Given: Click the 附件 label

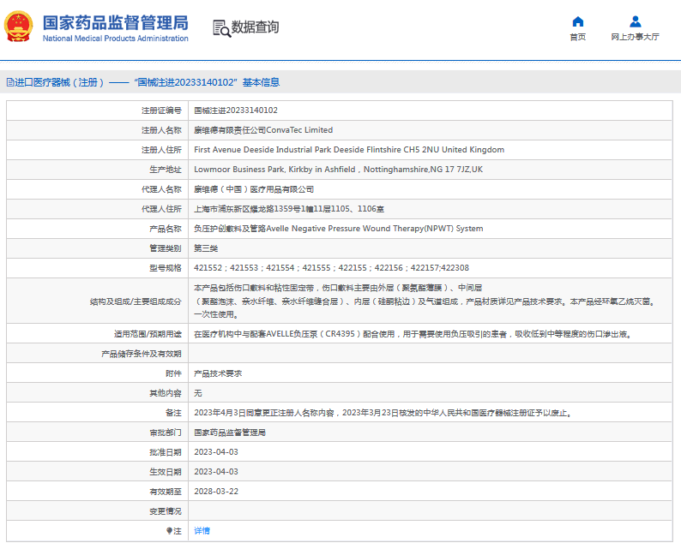Looking at the screenshot, I should tap(174, 373).
